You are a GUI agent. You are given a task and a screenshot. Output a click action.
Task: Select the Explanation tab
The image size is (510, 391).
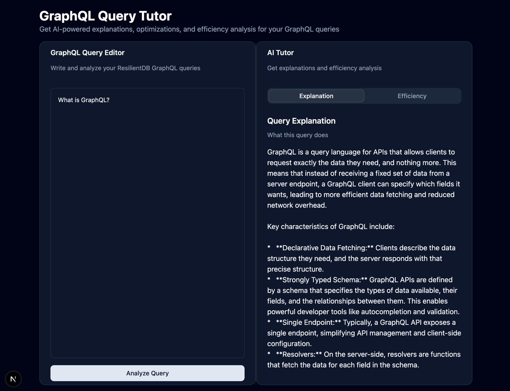coord(316,96)
